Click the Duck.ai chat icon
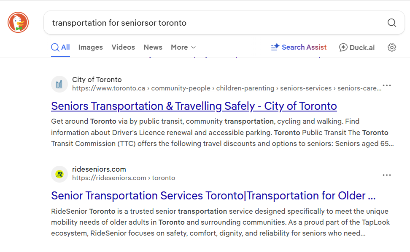The image size is (410, 252). [x=343, y=48]
